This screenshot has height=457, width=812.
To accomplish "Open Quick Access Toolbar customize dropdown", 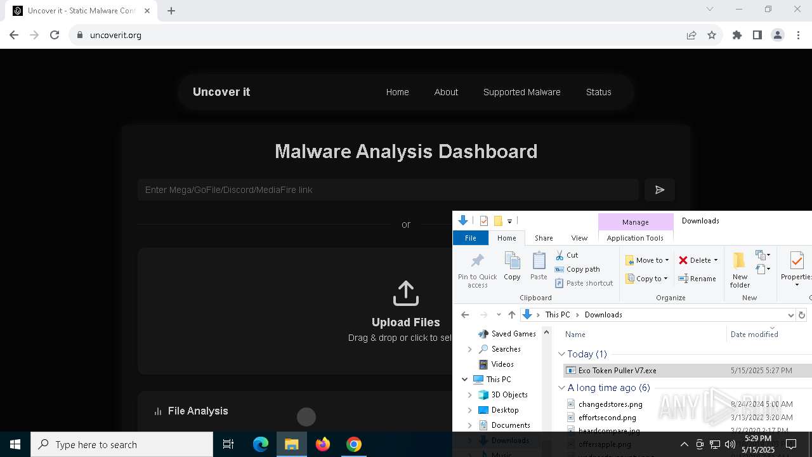I will (509, 221).
